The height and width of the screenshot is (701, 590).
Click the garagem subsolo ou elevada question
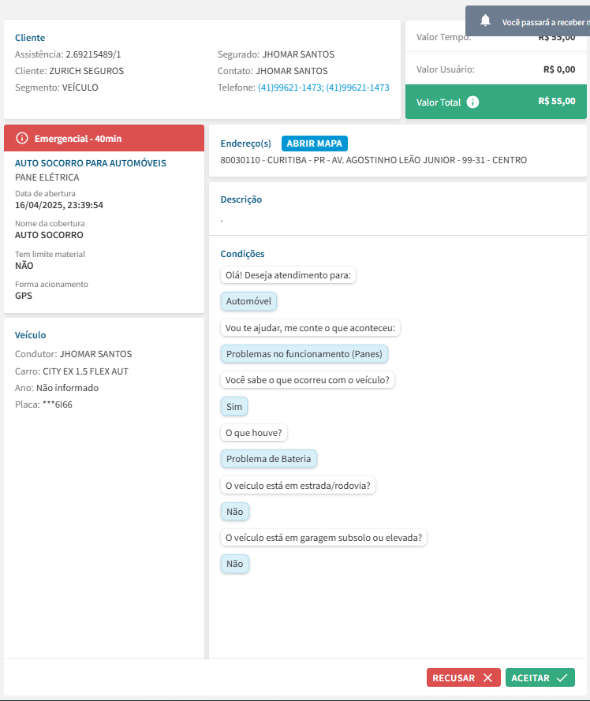point(324,538)
